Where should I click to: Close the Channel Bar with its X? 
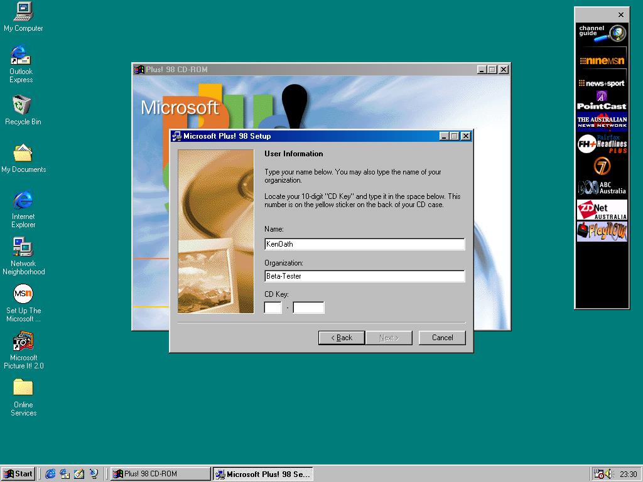621,15
